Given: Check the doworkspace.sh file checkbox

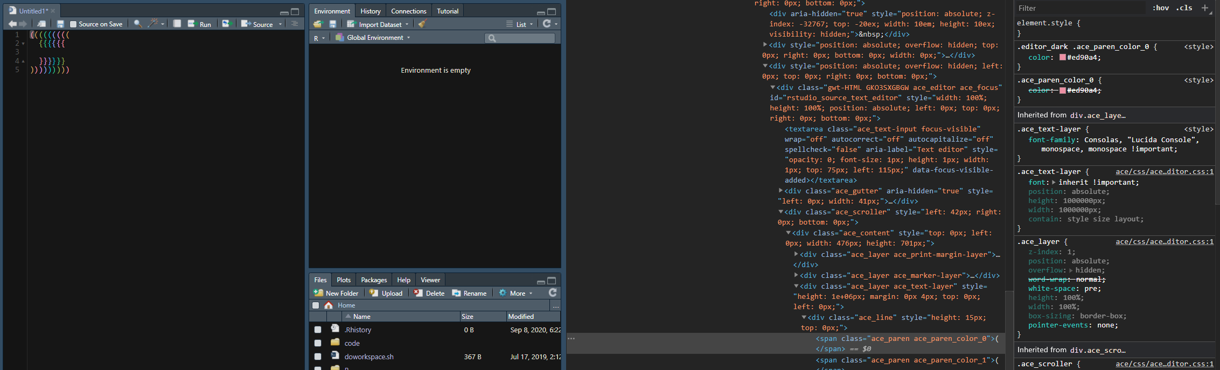Looking at the screenshot, I should (318, 357).
